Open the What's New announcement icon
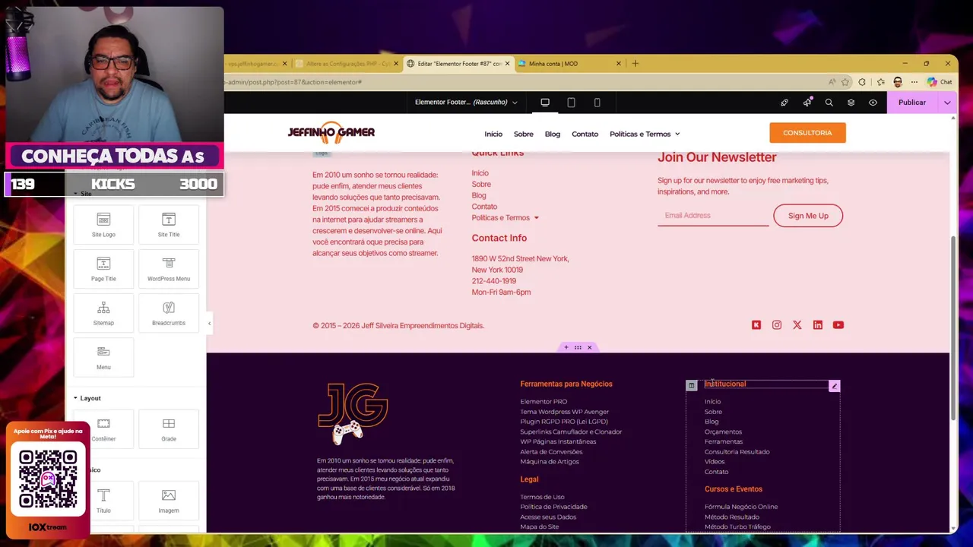973x547 pixels. (x=807, y=103)
